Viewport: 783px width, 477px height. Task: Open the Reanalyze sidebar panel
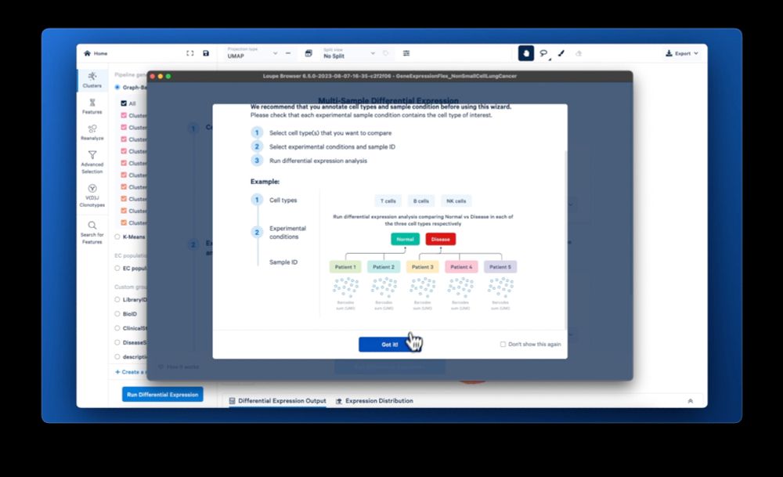[x=92, y=132]
